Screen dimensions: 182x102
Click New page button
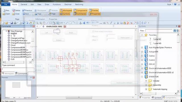coord(6,10)
